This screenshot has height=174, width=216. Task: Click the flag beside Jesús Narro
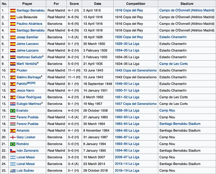[13, 91]
